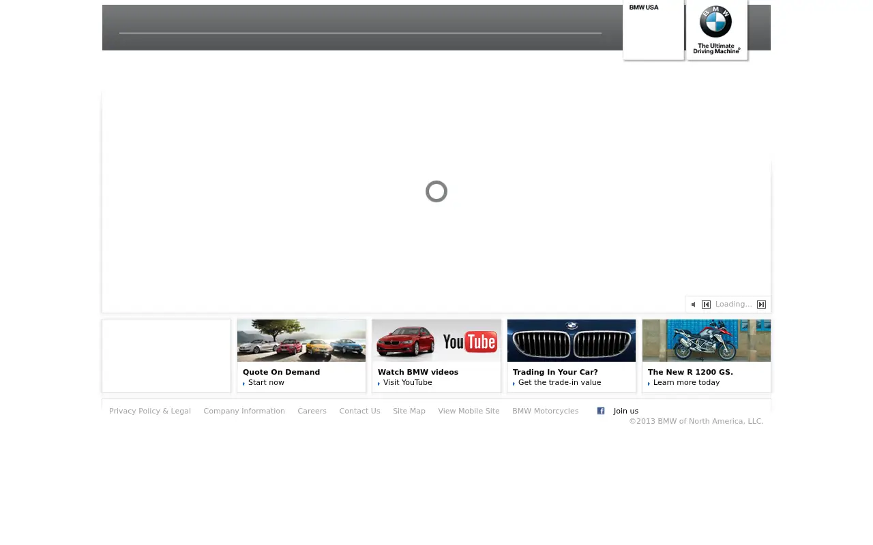873x545 pixels.
Task: Go to Company Information
Action: pos(244,411)
